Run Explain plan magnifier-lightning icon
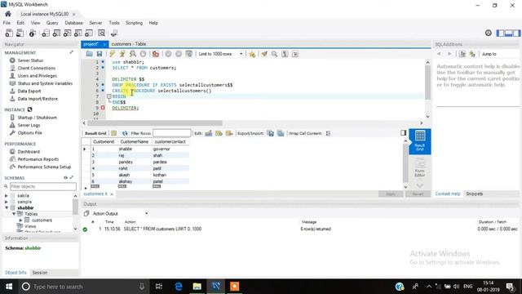This screenshot has height=294, width=522. [133, 54]
